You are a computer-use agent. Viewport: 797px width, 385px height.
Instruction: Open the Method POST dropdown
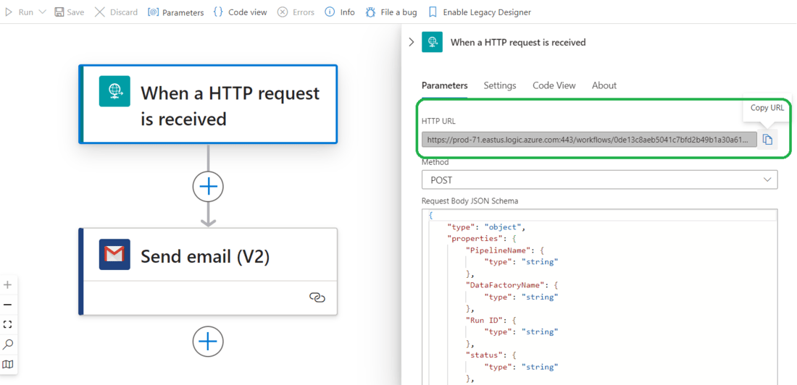click(599, 179)
